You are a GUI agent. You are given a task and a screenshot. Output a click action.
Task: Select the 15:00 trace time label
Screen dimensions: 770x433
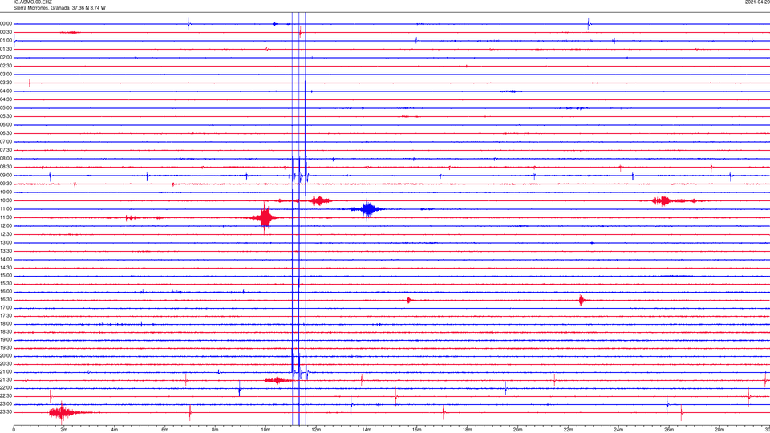click(x=6, y=276)
